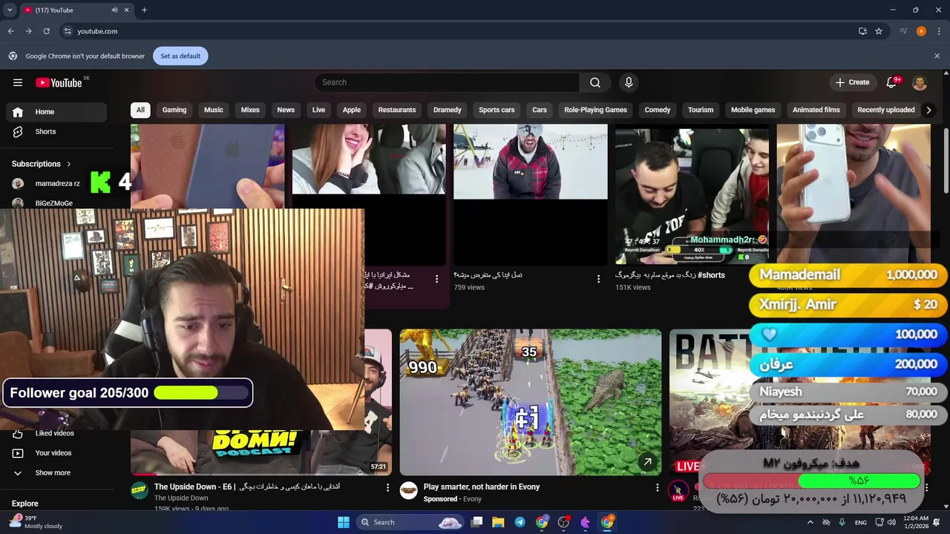Bookmark this page with star icon
Viewport: 950px width, 534px height.
[x=879, y=31]
